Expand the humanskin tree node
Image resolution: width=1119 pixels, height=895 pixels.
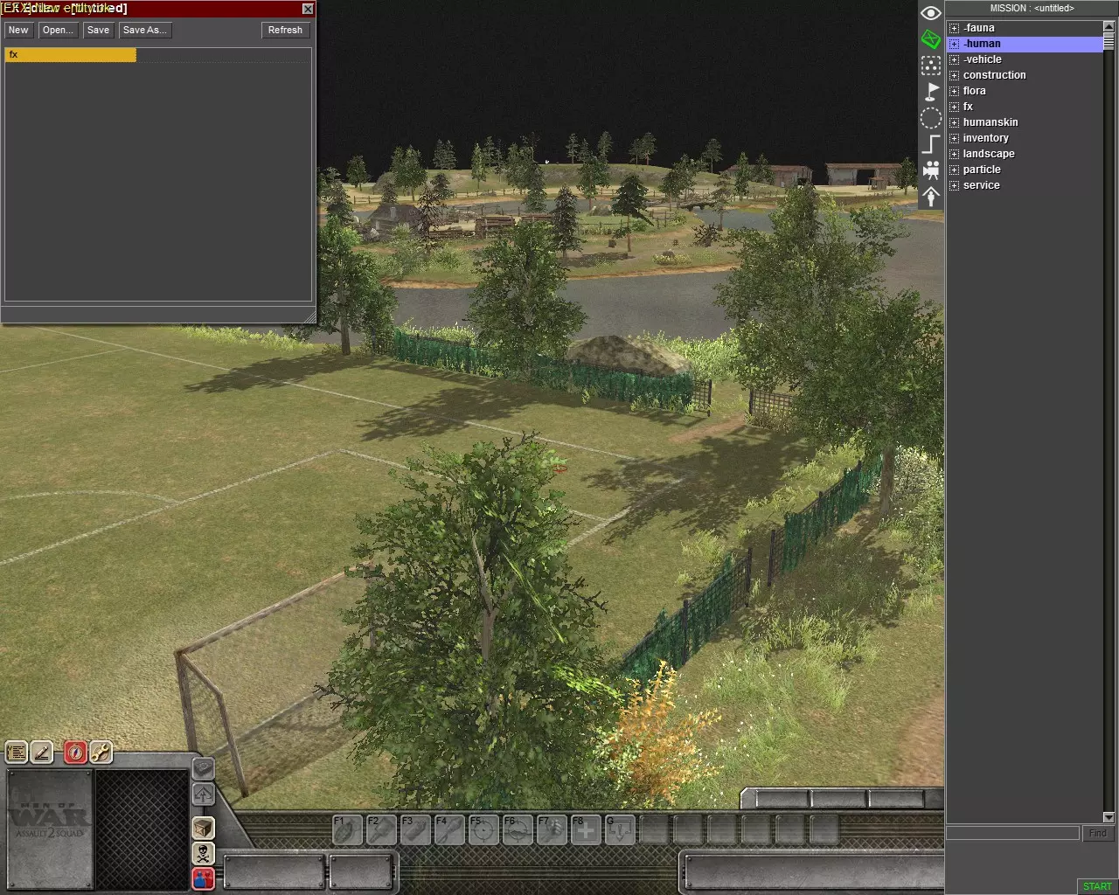click(x=954, y=122)
